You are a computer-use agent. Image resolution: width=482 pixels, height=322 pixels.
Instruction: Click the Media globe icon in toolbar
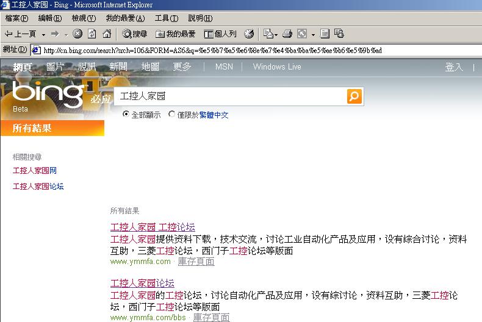coord(249,34)
